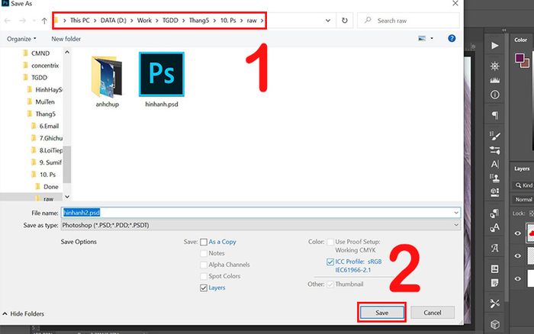Select Thang5 in the breadcrumb path
This screenshot has height=334, width=534.
tap(199, 21)
